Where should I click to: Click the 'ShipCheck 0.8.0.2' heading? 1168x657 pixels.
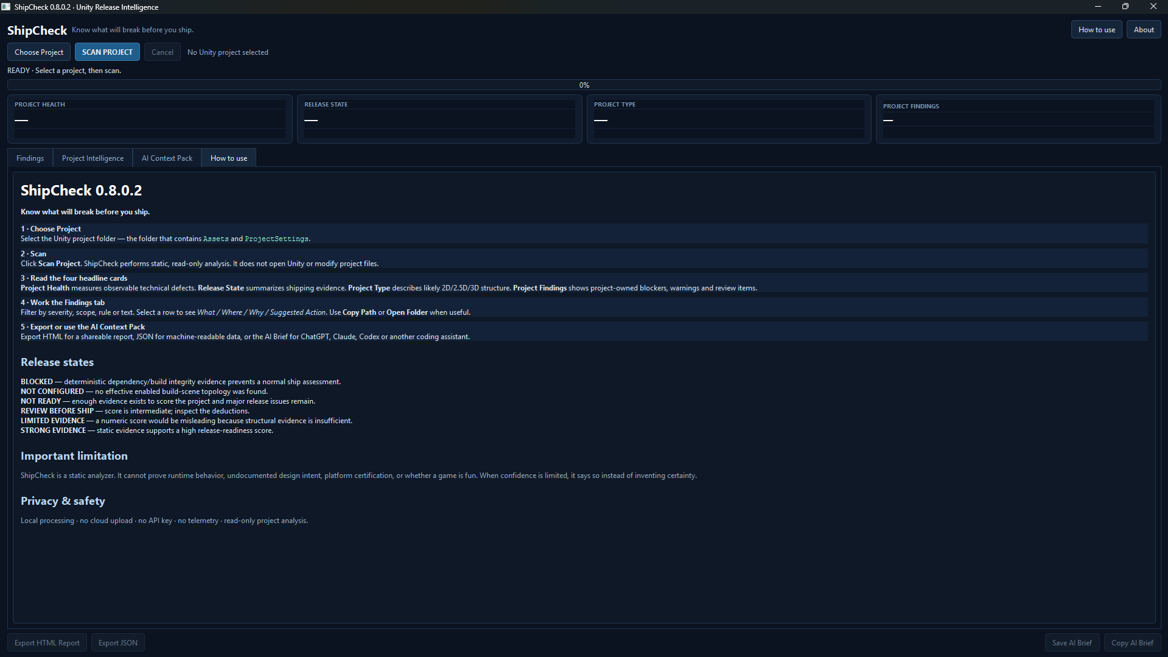(x=81, y=191)
